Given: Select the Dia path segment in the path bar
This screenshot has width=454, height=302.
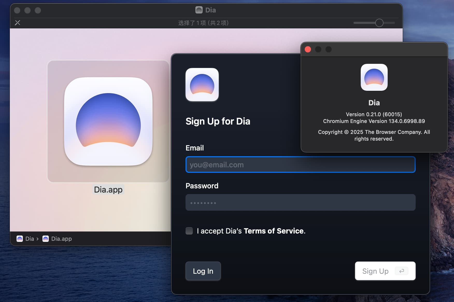Looking at the screenshot, I should point(26,239).
